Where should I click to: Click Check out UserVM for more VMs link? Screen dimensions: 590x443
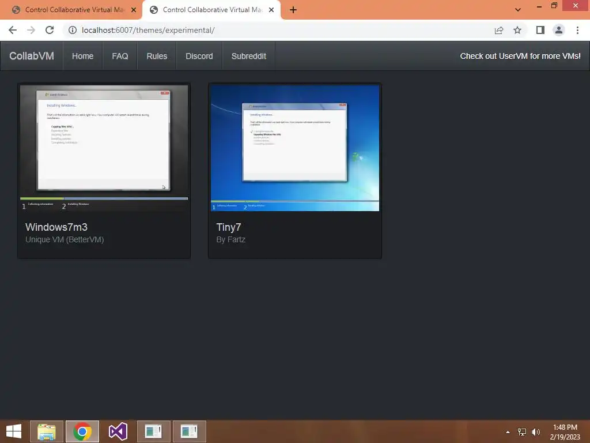click(x=520, y=56)
